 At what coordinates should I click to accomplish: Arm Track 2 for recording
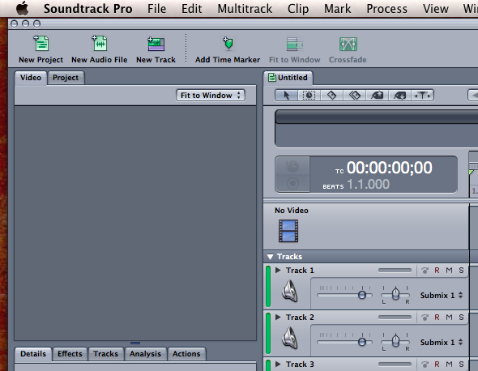pyautogui.click(x=437, y=318)
